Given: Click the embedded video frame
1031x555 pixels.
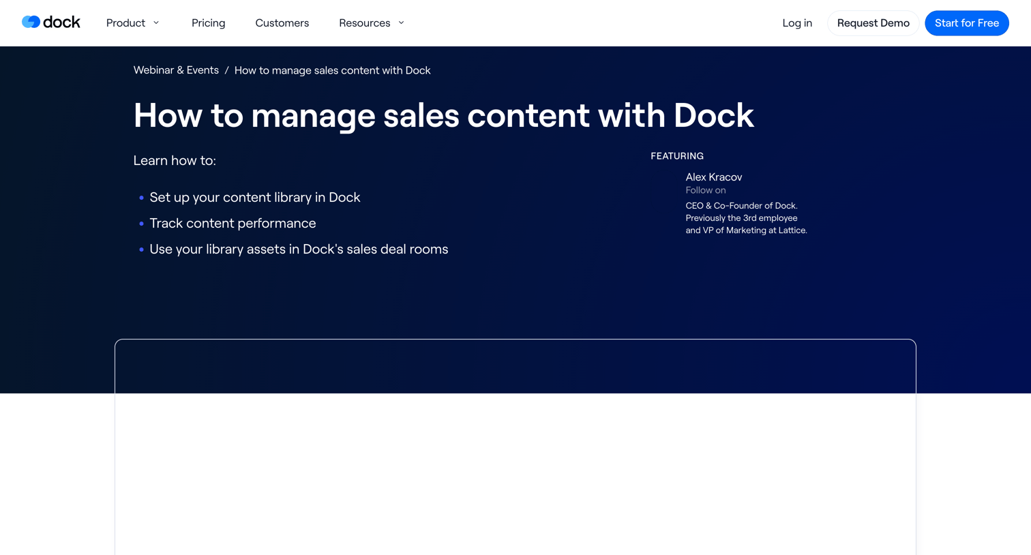Looking at the screenshot, I should 515,447.
